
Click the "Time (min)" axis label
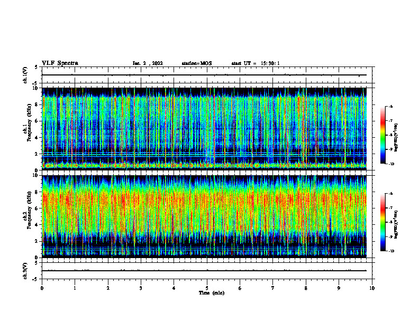212,293
